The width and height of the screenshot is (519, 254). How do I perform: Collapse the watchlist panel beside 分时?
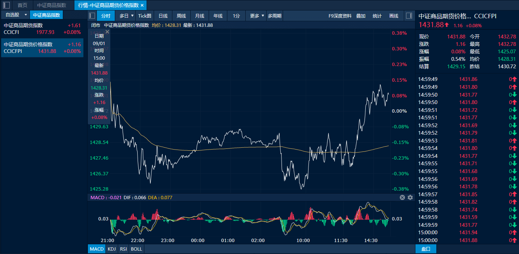(x=92, y=16)
